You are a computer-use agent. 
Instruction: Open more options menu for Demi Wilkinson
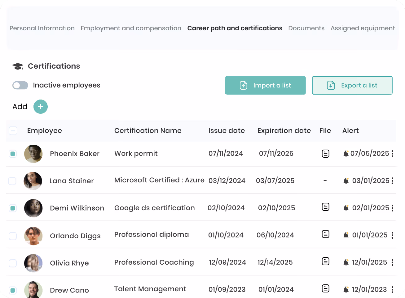point(392,208)
